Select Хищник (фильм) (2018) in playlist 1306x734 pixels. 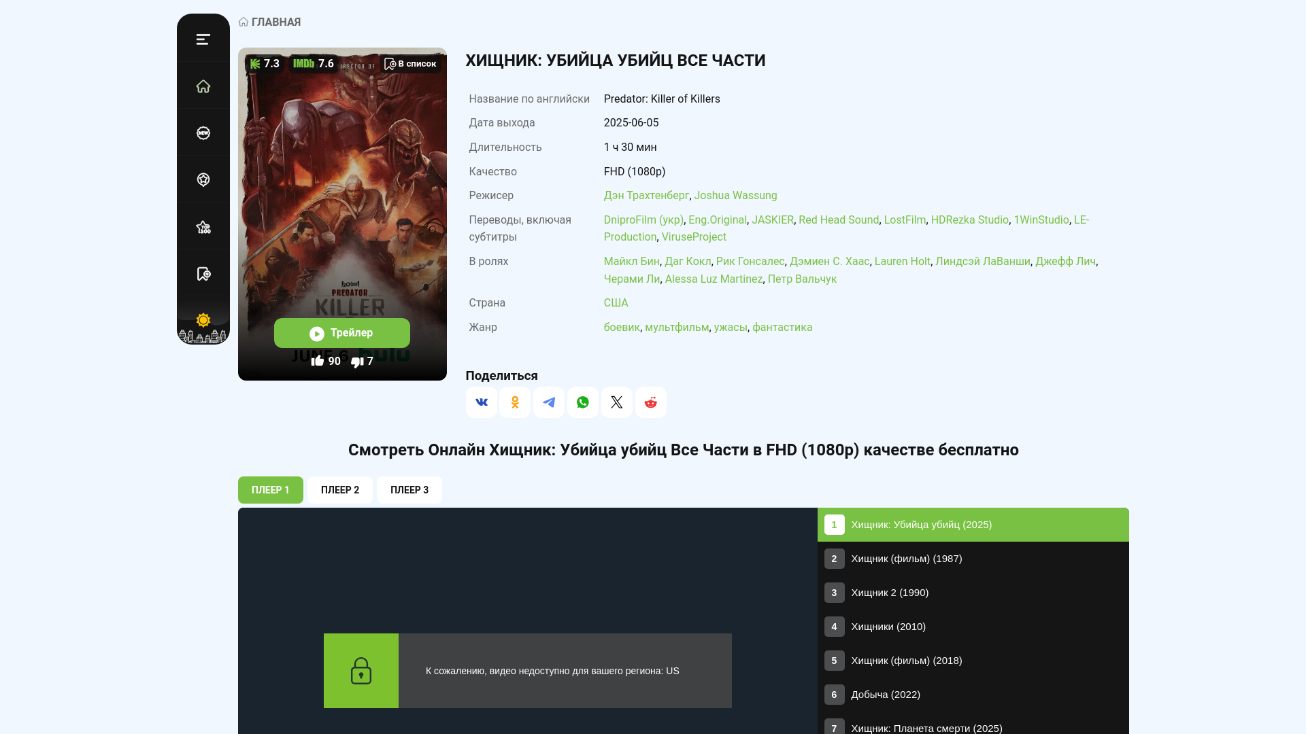pyautogui.click(x=973, y=661)
